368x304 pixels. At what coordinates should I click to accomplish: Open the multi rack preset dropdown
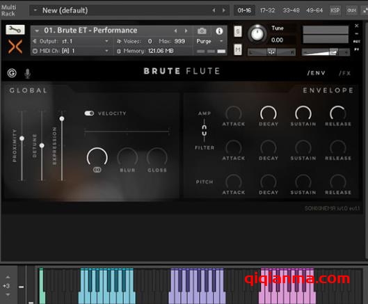[35, 10]
